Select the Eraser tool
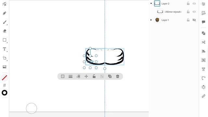Screen dimensions: 208x117 point(5,31)
